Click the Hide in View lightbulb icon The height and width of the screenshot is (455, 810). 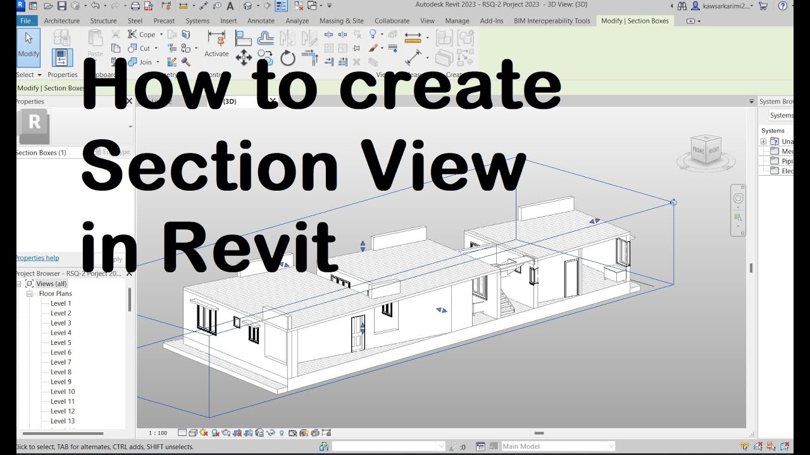[373, 33]
